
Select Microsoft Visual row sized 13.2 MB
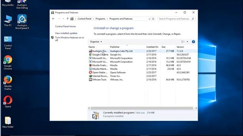coord(143,62)
